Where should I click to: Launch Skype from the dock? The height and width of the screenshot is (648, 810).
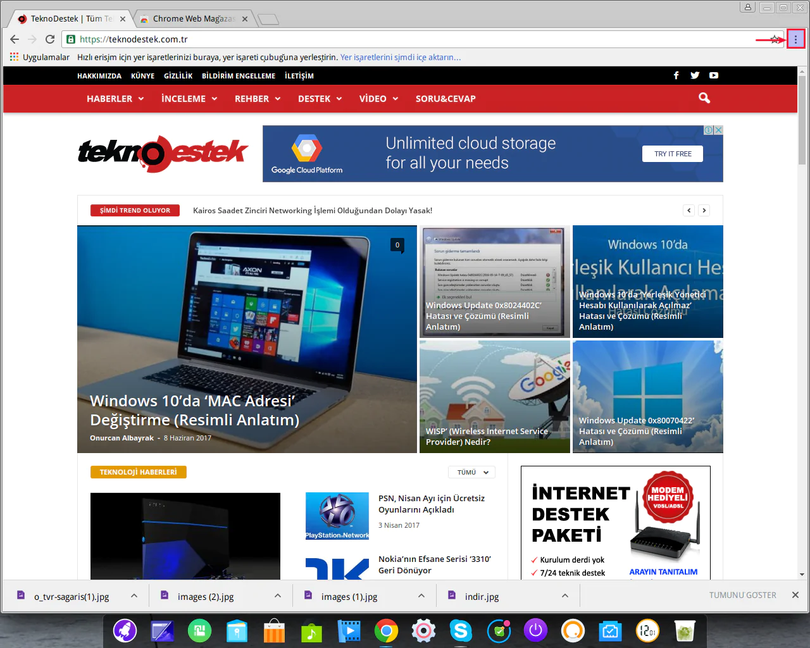point(461,631)
